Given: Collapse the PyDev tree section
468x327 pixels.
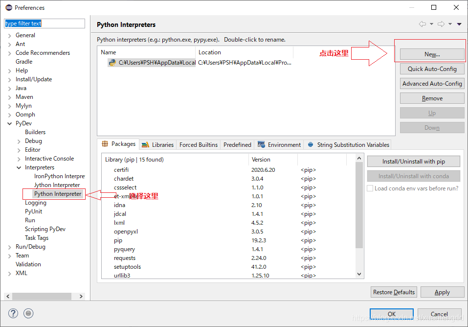Looking at the screenshot, I should [x=8, y=123].
